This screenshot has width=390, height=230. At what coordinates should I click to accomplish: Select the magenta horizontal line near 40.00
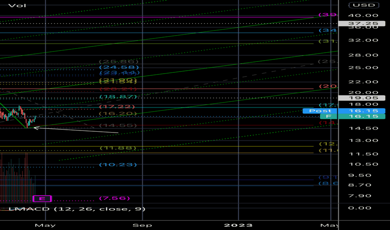coord(157,18)
